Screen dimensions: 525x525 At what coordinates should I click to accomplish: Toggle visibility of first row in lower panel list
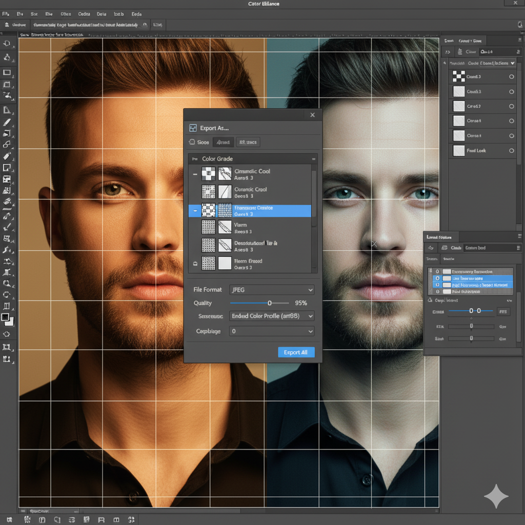437,272
